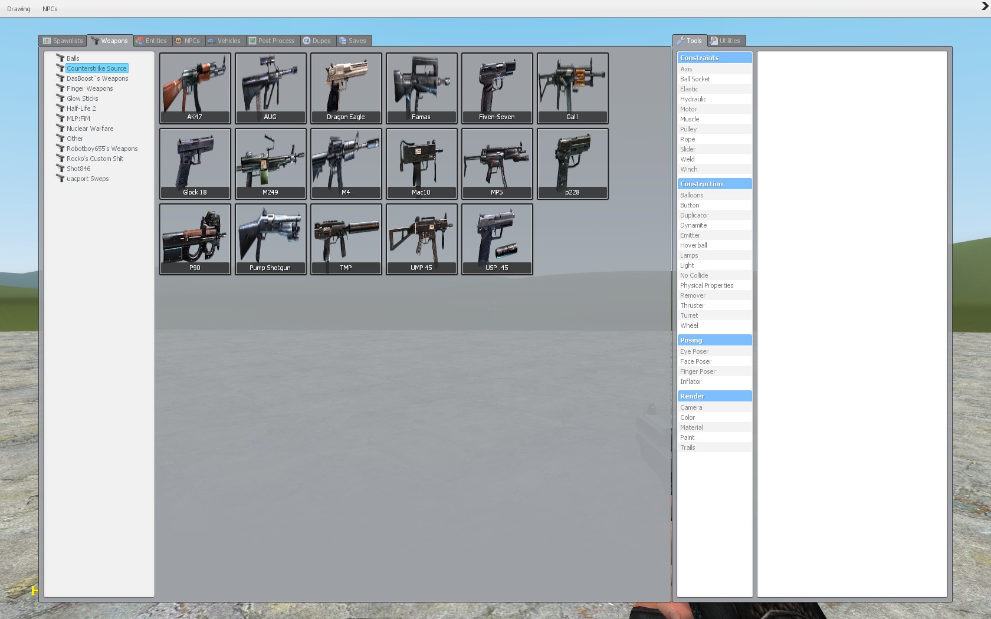Switch to the Post Process tab
The width and height of the screenshot is (991, 619).
(272, 41)
